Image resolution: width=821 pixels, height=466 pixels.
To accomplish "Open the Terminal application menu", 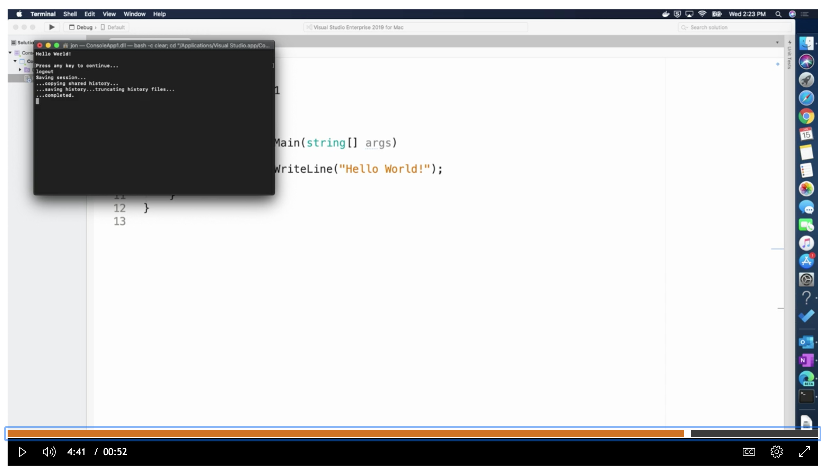I will (x=43, y=14).
